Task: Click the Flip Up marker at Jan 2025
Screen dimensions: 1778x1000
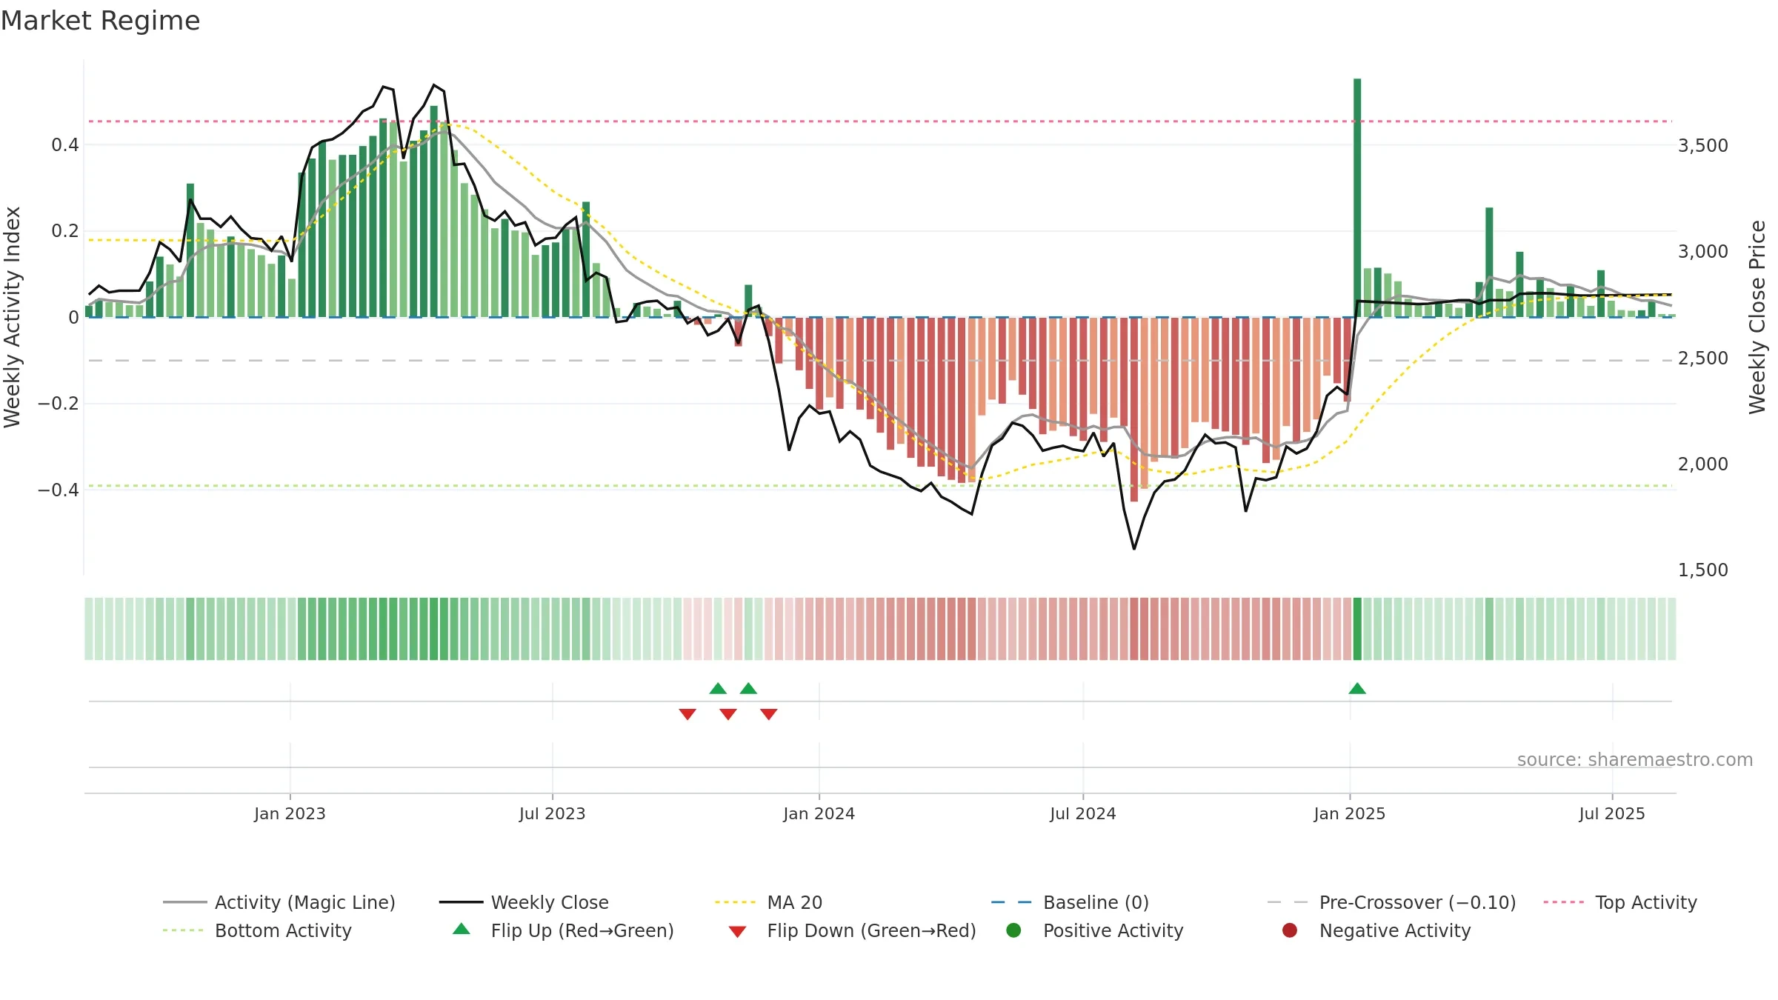Action: coord(1357,689)
